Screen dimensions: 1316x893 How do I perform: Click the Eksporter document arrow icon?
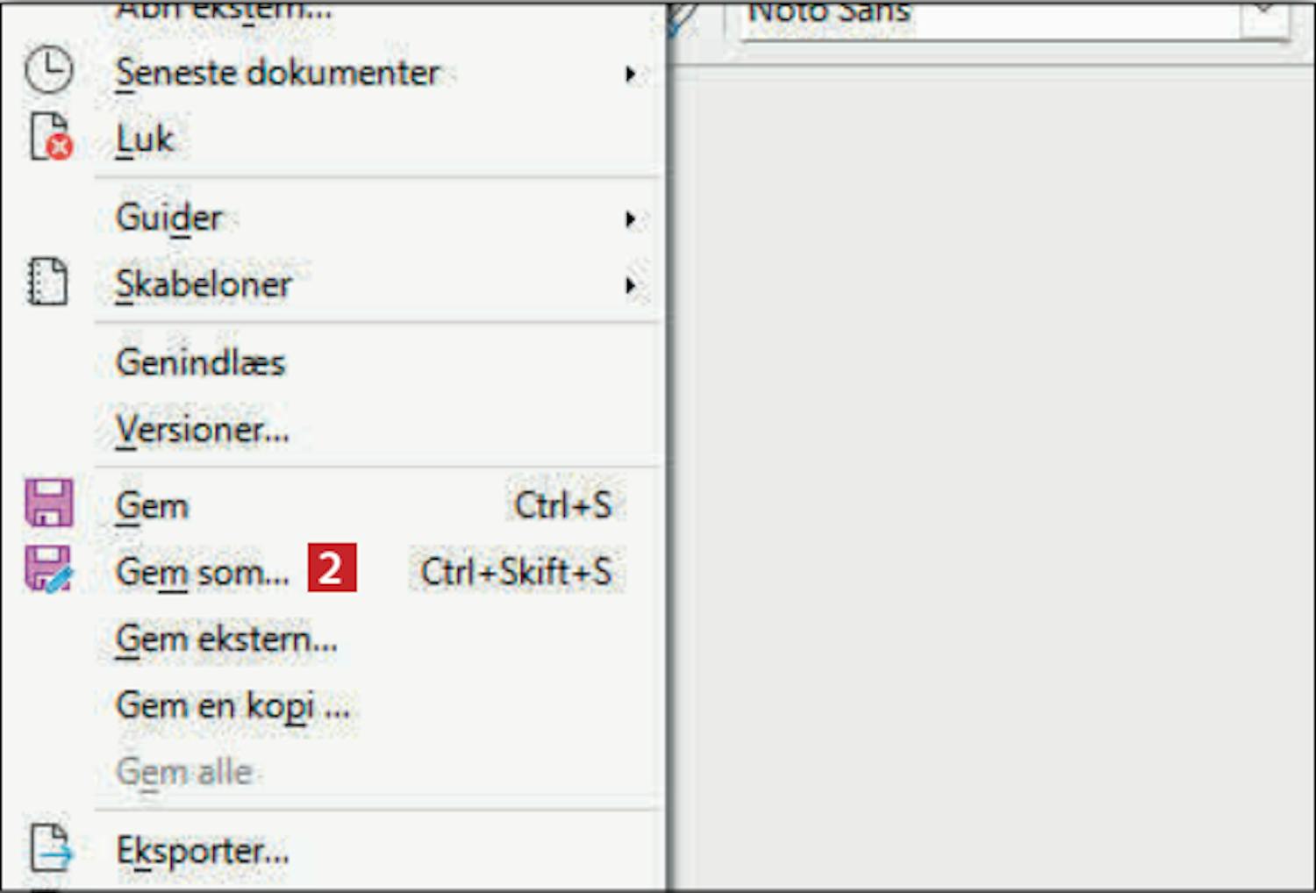(50, 848)
